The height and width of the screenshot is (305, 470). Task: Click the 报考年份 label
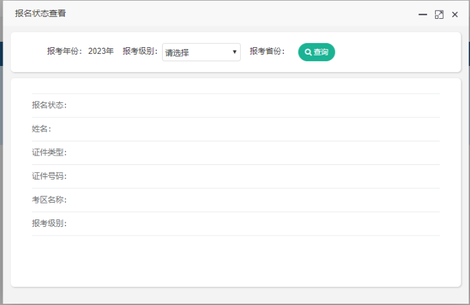pos(65,51)
